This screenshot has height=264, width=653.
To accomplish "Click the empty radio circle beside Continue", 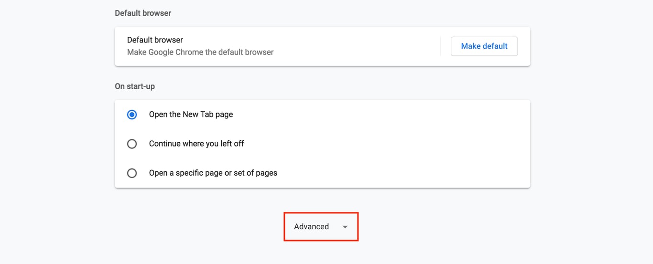I will click(132, 144).
